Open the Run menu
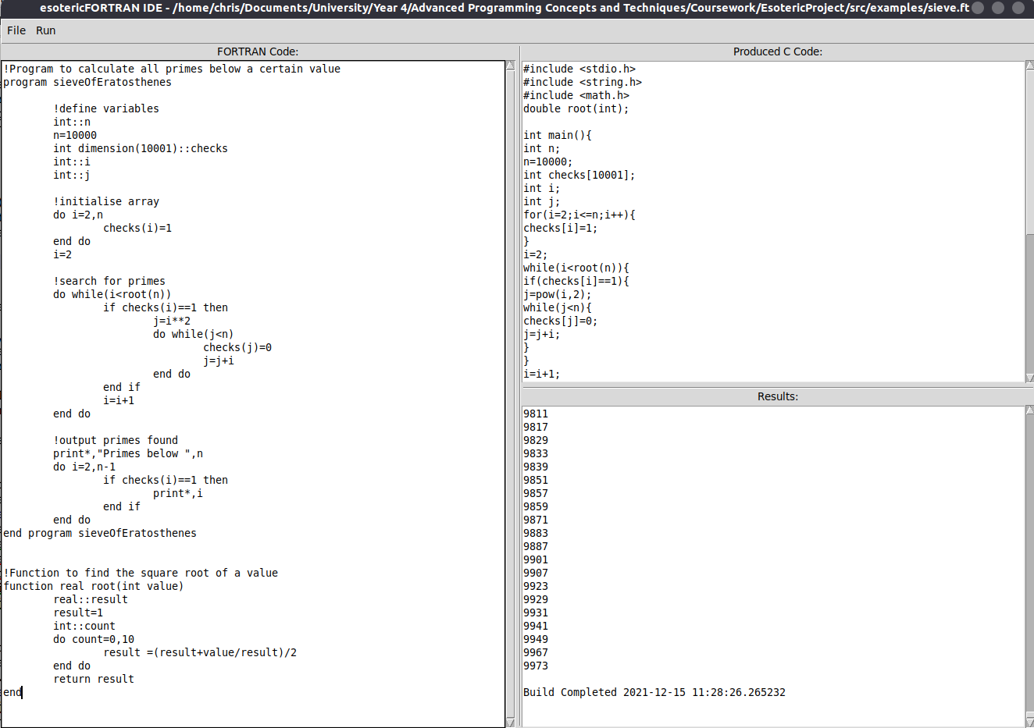This screenshot has width=1034, height=728. (45, 30)
